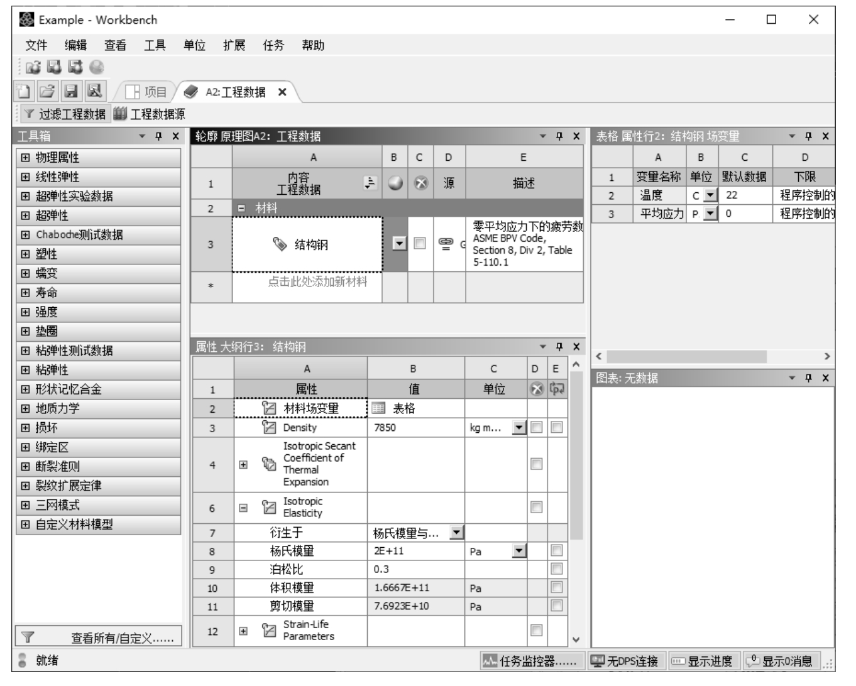Image resolution: width=856 pixels, height=686 pixels.
Task: Check the 结构钢 row checkbox in column C
Action: pyautogui.click(x=420, y=243)
